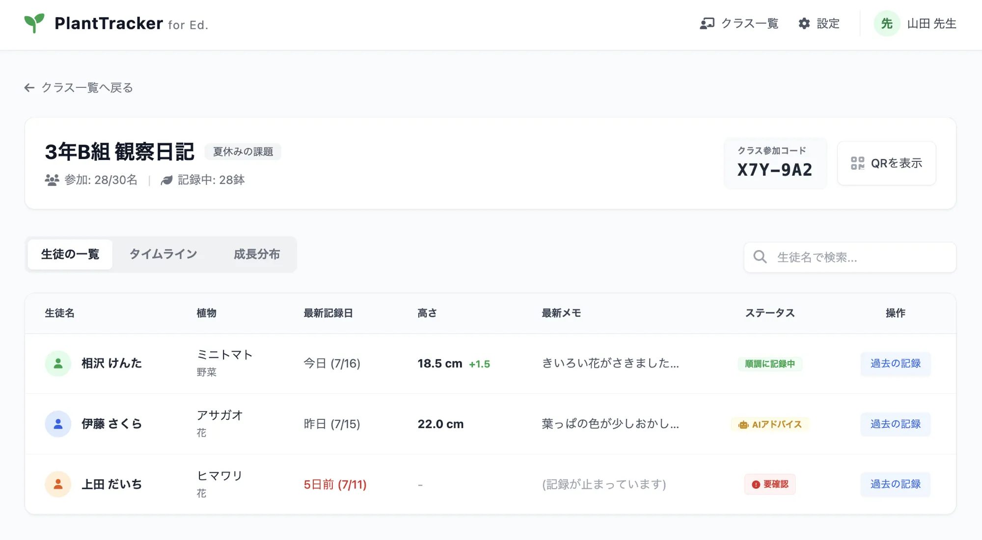Click the ヒマワリ plant cell
The image size is (982, 540).
click(x=219, y=484)
